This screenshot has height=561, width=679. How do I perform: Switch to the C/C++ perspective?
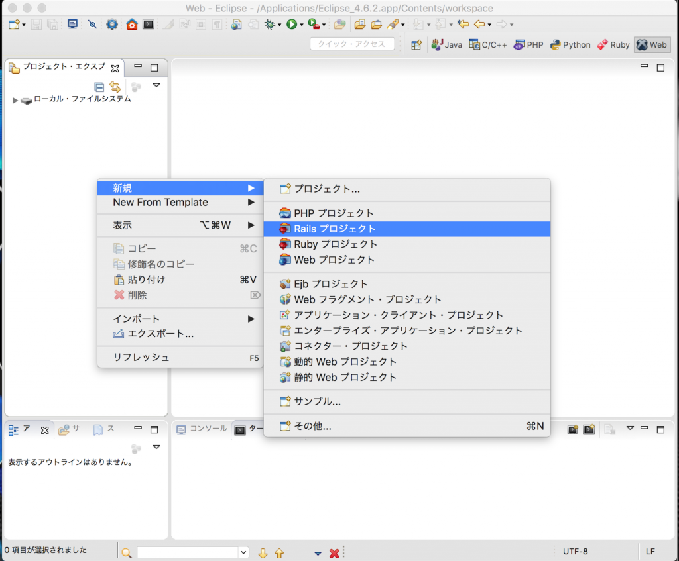[488, 45]
